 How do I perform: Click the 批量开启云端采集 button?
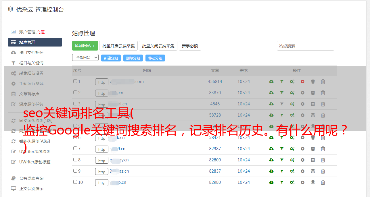118,46
